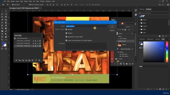Apply next layer comp with play arrow
This screenshot has width=170, height=95.
pos(16,60)
